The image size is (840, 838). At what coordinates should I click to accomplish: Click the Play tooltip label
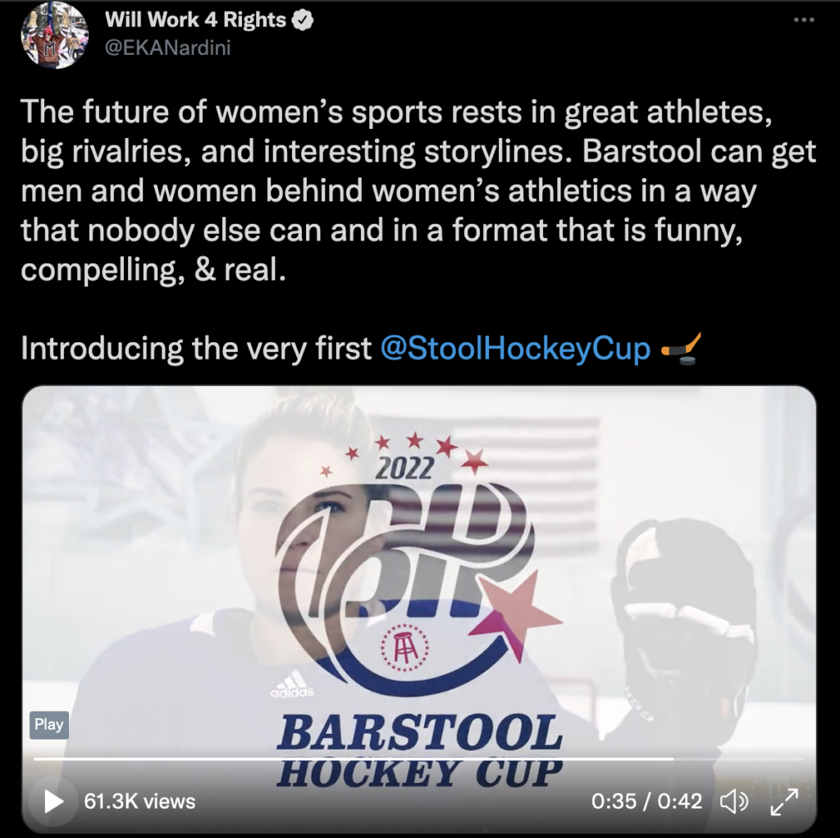click(48, 725)
